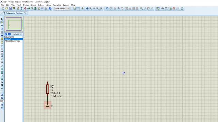Click the rotation angle input field
The width and height of the screenshot is (218, 122).
click(2, 101)
